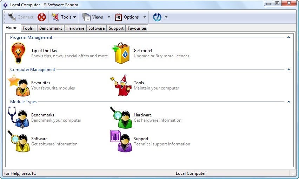Open the Benchmarks stethoscope icon

19,117
